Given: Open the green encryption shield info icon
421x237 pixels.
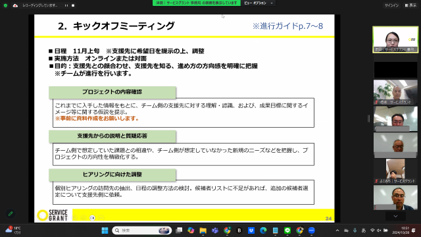Looking at the screenshot, I should [5, 5].
